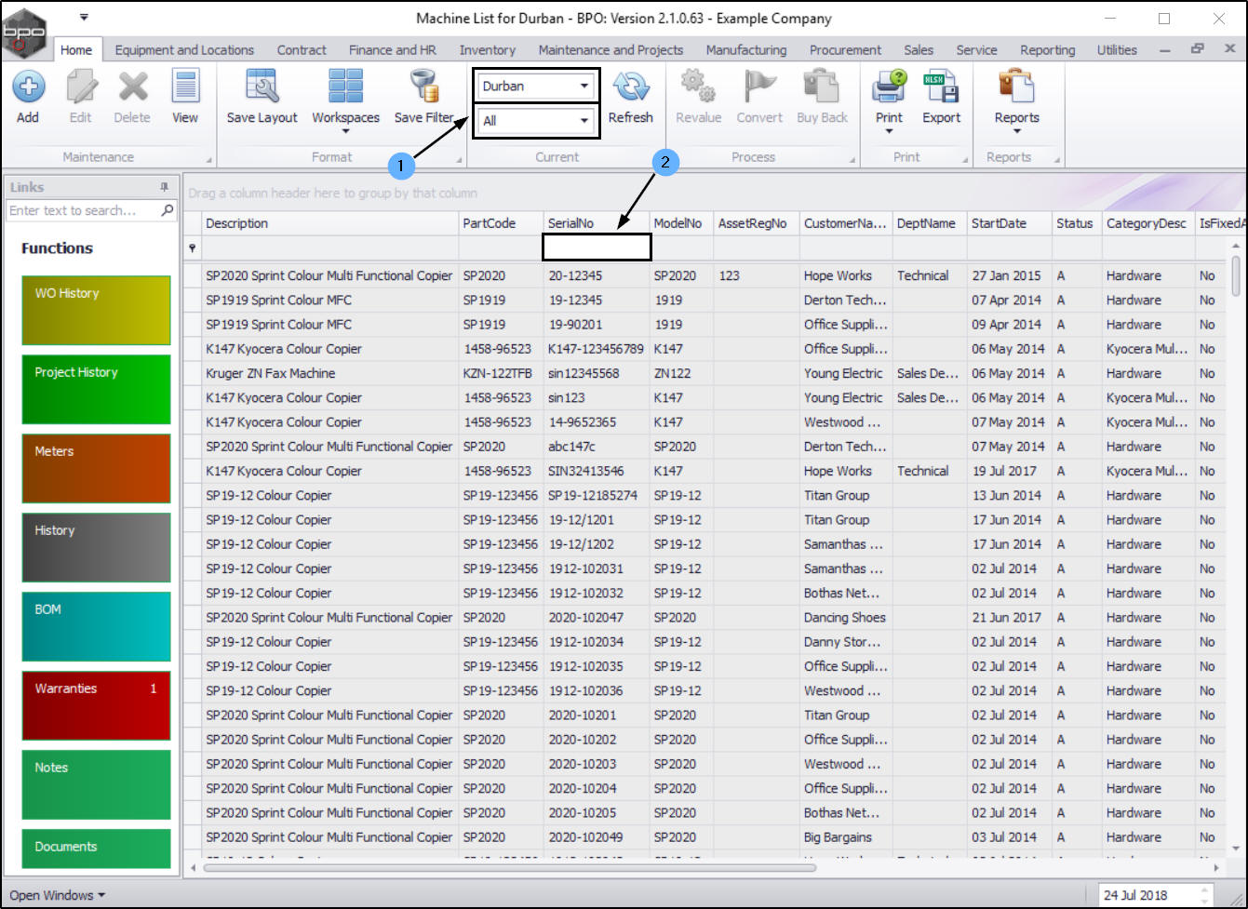Open the View document icon

pos(185,87)
